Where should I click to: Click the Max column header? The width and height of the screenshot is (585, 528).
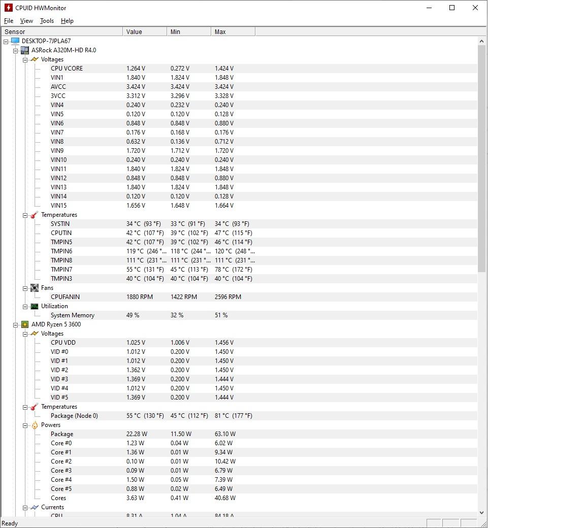[x=233, y=31]
